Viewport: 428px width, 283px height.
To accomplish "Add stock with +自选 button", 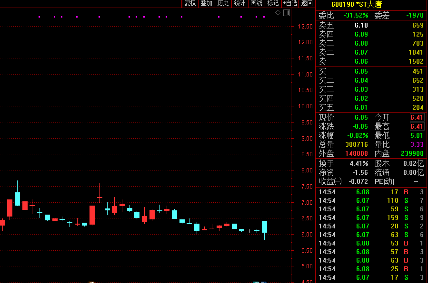I will (290, 3).
